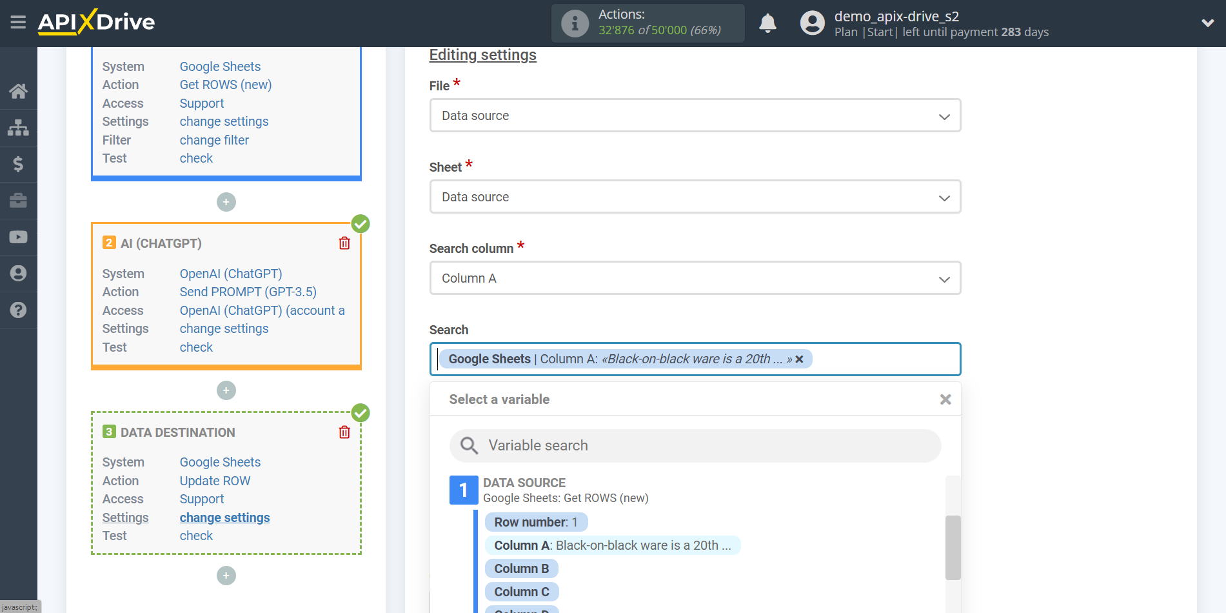
Task: Open the profile icon in sidebar
Action: click(x=18, y=274)
